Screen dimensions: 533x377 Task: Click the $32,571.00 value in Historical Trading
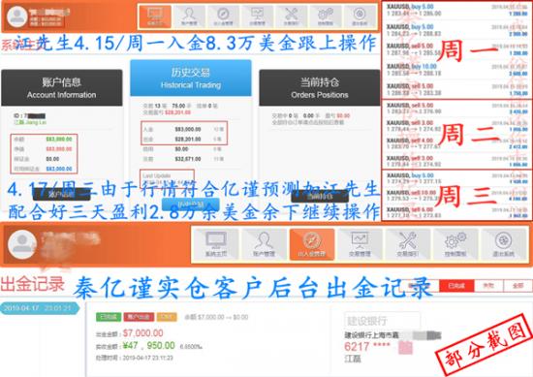188,159
